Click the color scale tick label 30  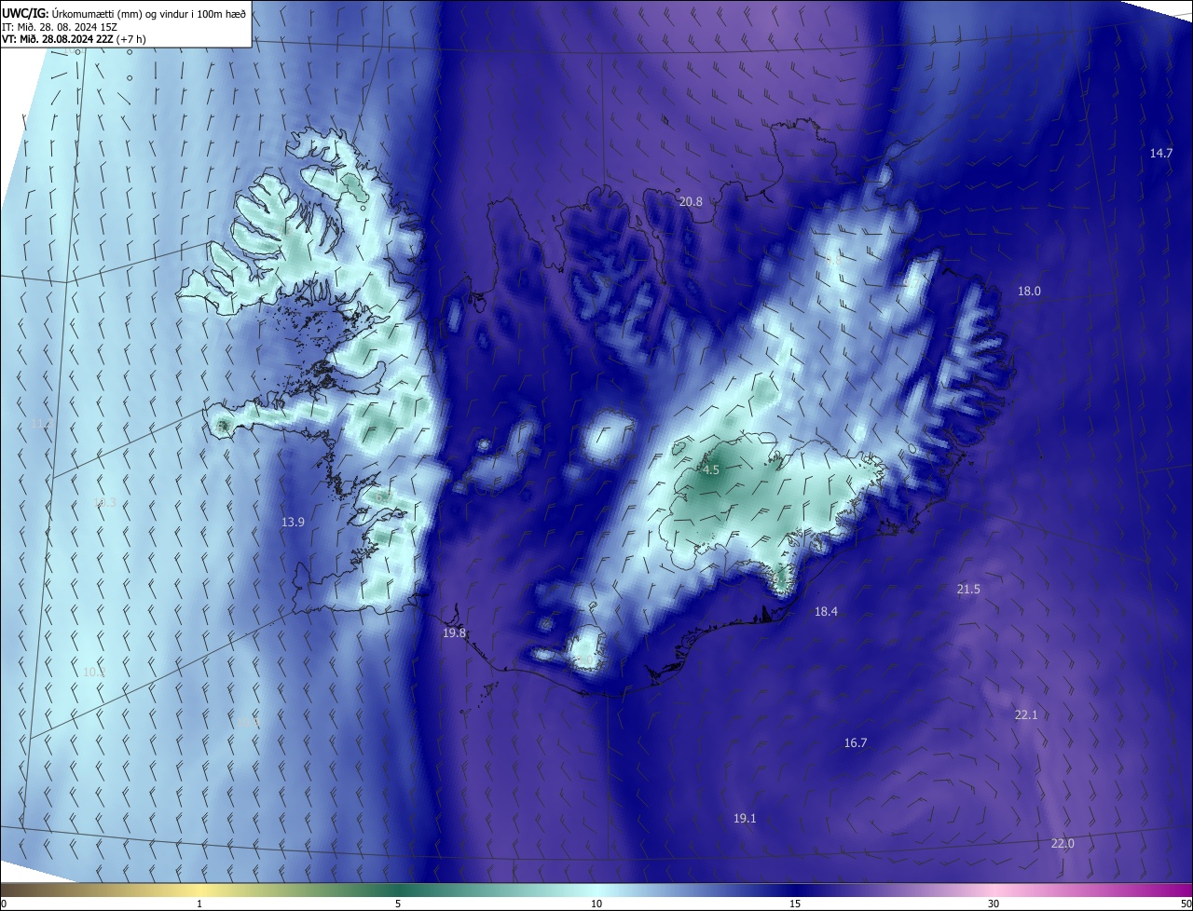[994, 904]
